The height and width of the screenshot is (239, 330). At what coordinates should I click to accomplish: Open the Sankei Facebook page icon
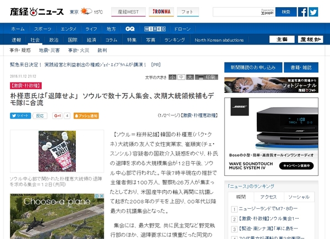click(x=302, y=12)
